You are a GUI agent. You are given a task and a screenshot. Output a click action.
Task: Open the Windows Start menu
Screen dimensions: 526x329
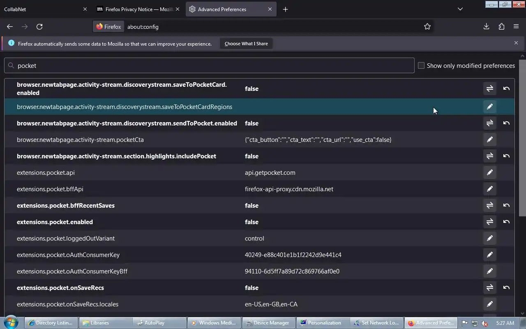pyautogui.click(x=11, y=322)
